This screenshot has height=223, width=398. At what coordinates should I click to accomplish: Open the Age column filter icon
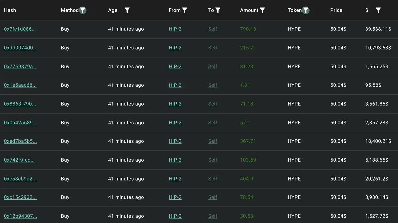click(x=127, y=10)
